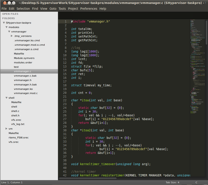Expand the .tmp_versions folder arrow
Screen dimensions: 208x185
(12, 36)
